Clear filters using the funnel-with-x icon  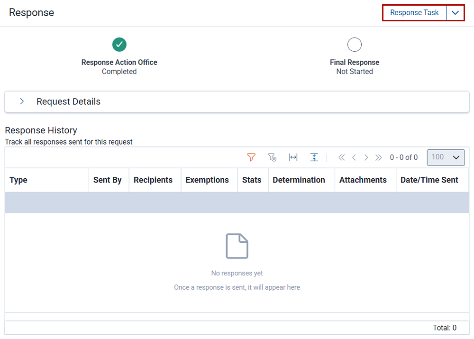pos(272,157)
